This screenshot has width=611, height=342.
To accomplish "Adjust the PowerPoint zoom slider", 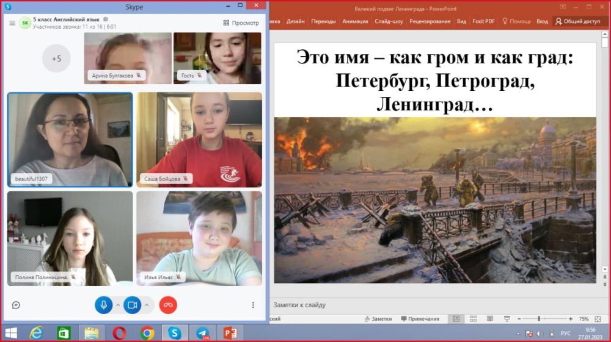I will click(x=539, y=319).
